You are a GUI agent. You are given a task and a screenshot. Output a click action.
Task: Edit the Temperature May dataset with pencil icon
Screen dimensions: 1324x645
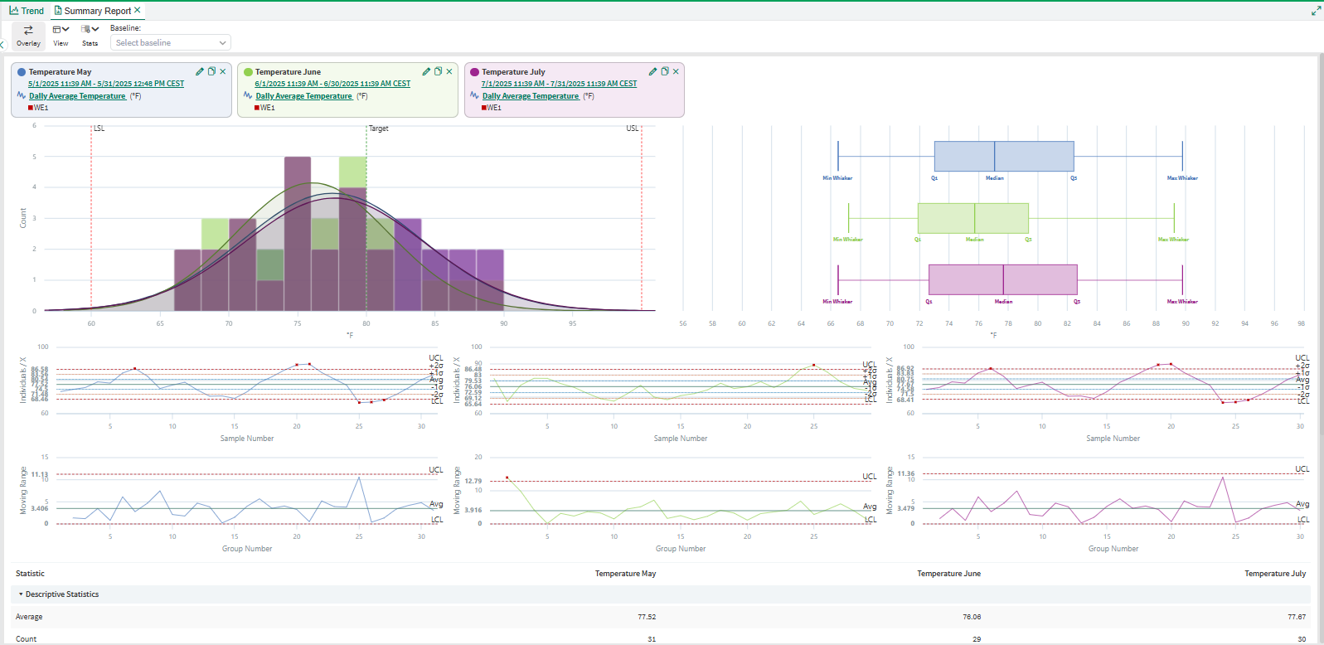pos(200,71)
